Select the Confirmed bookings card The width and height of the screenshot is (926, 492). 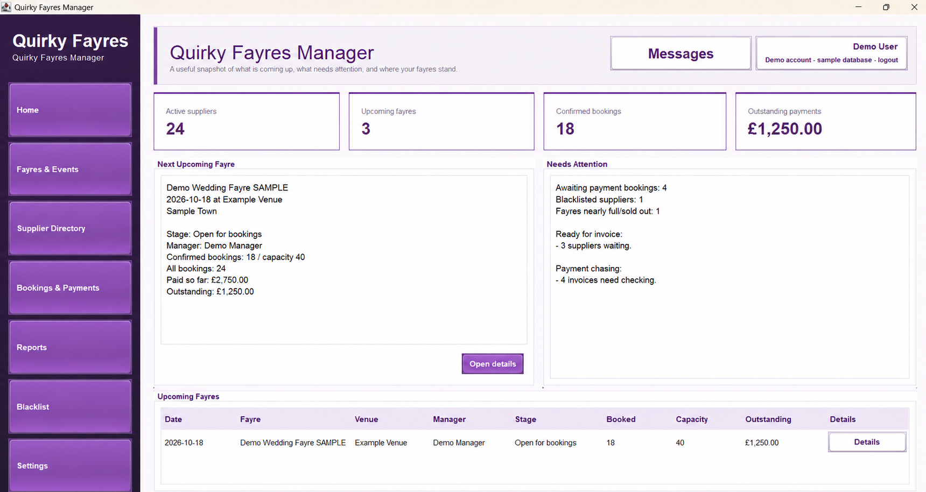tap(635, 121)
